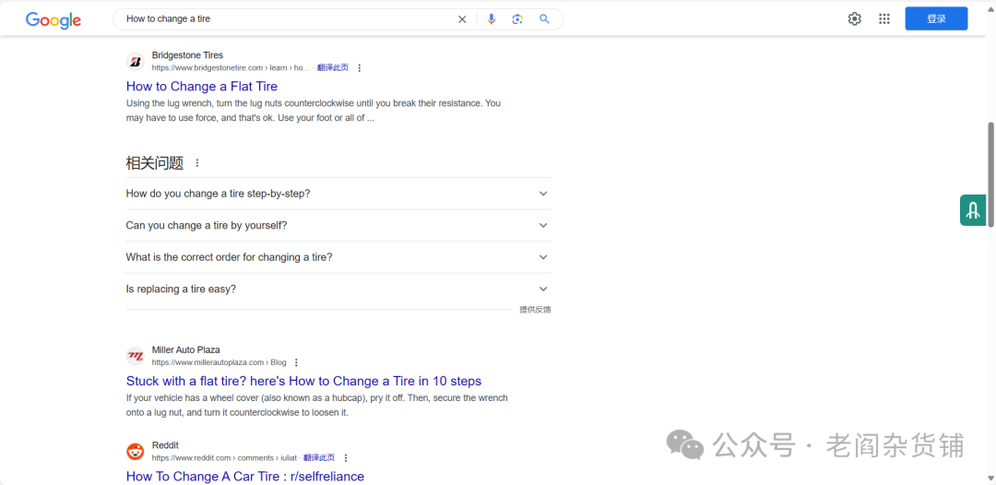Expand chevron for replacing a tire easy
996x485 pixels.
pyautogui.click(x=543, y=289)
